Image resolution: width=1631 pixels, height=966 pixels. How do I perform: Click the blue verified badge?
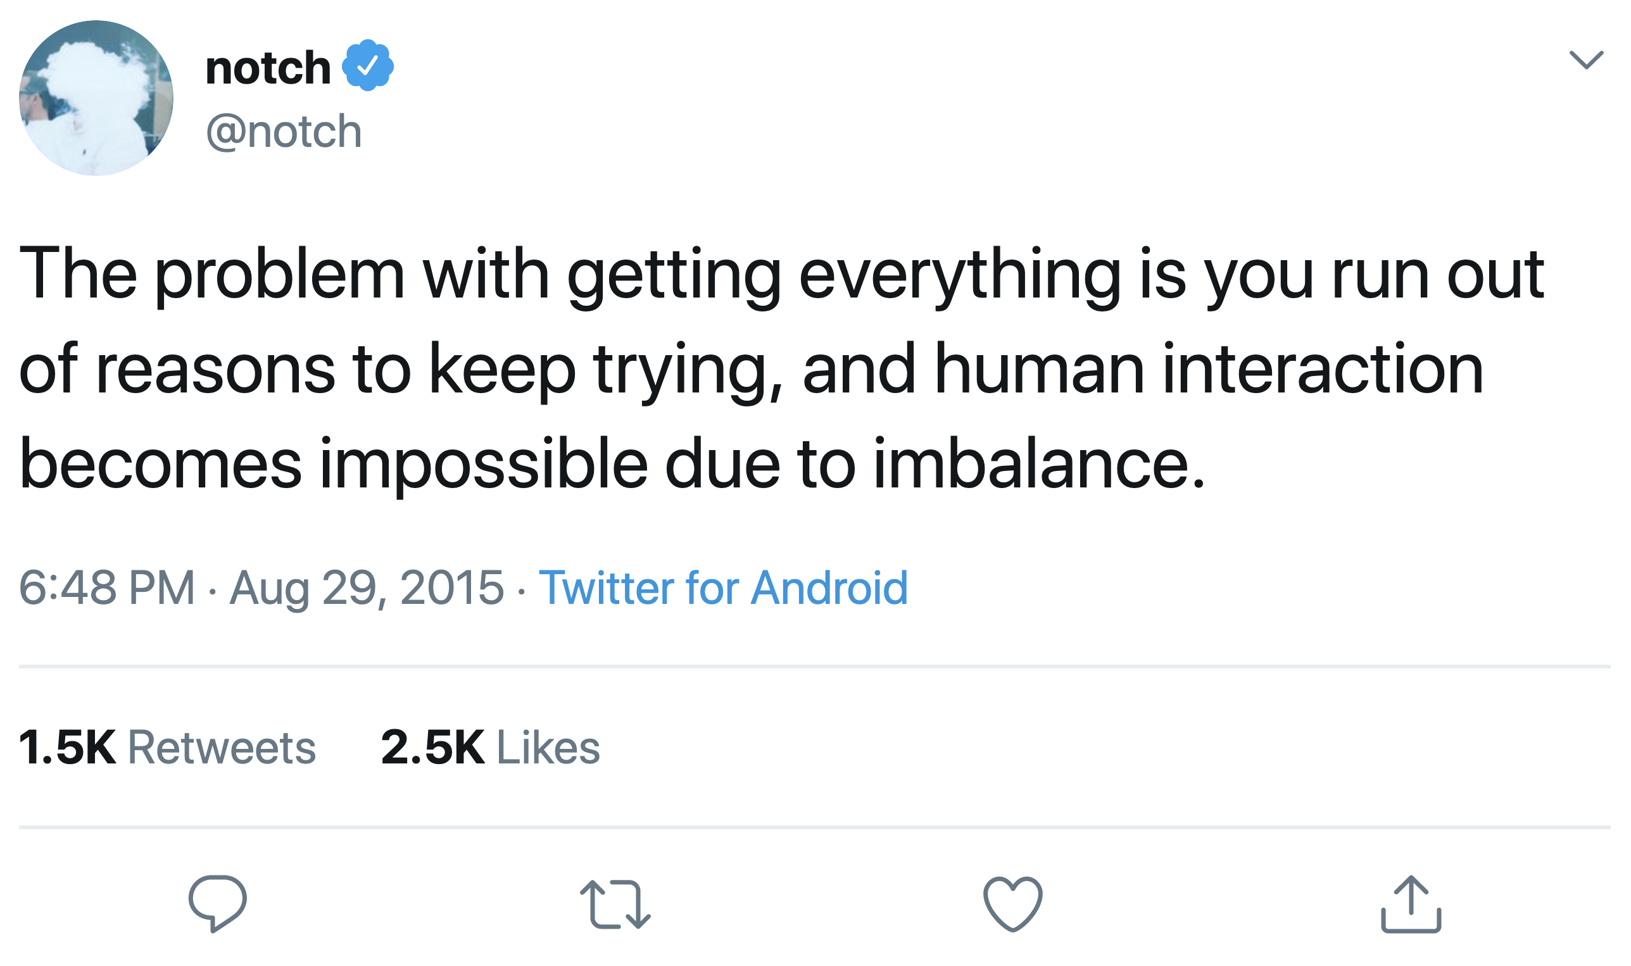click(x=368, y=66)
